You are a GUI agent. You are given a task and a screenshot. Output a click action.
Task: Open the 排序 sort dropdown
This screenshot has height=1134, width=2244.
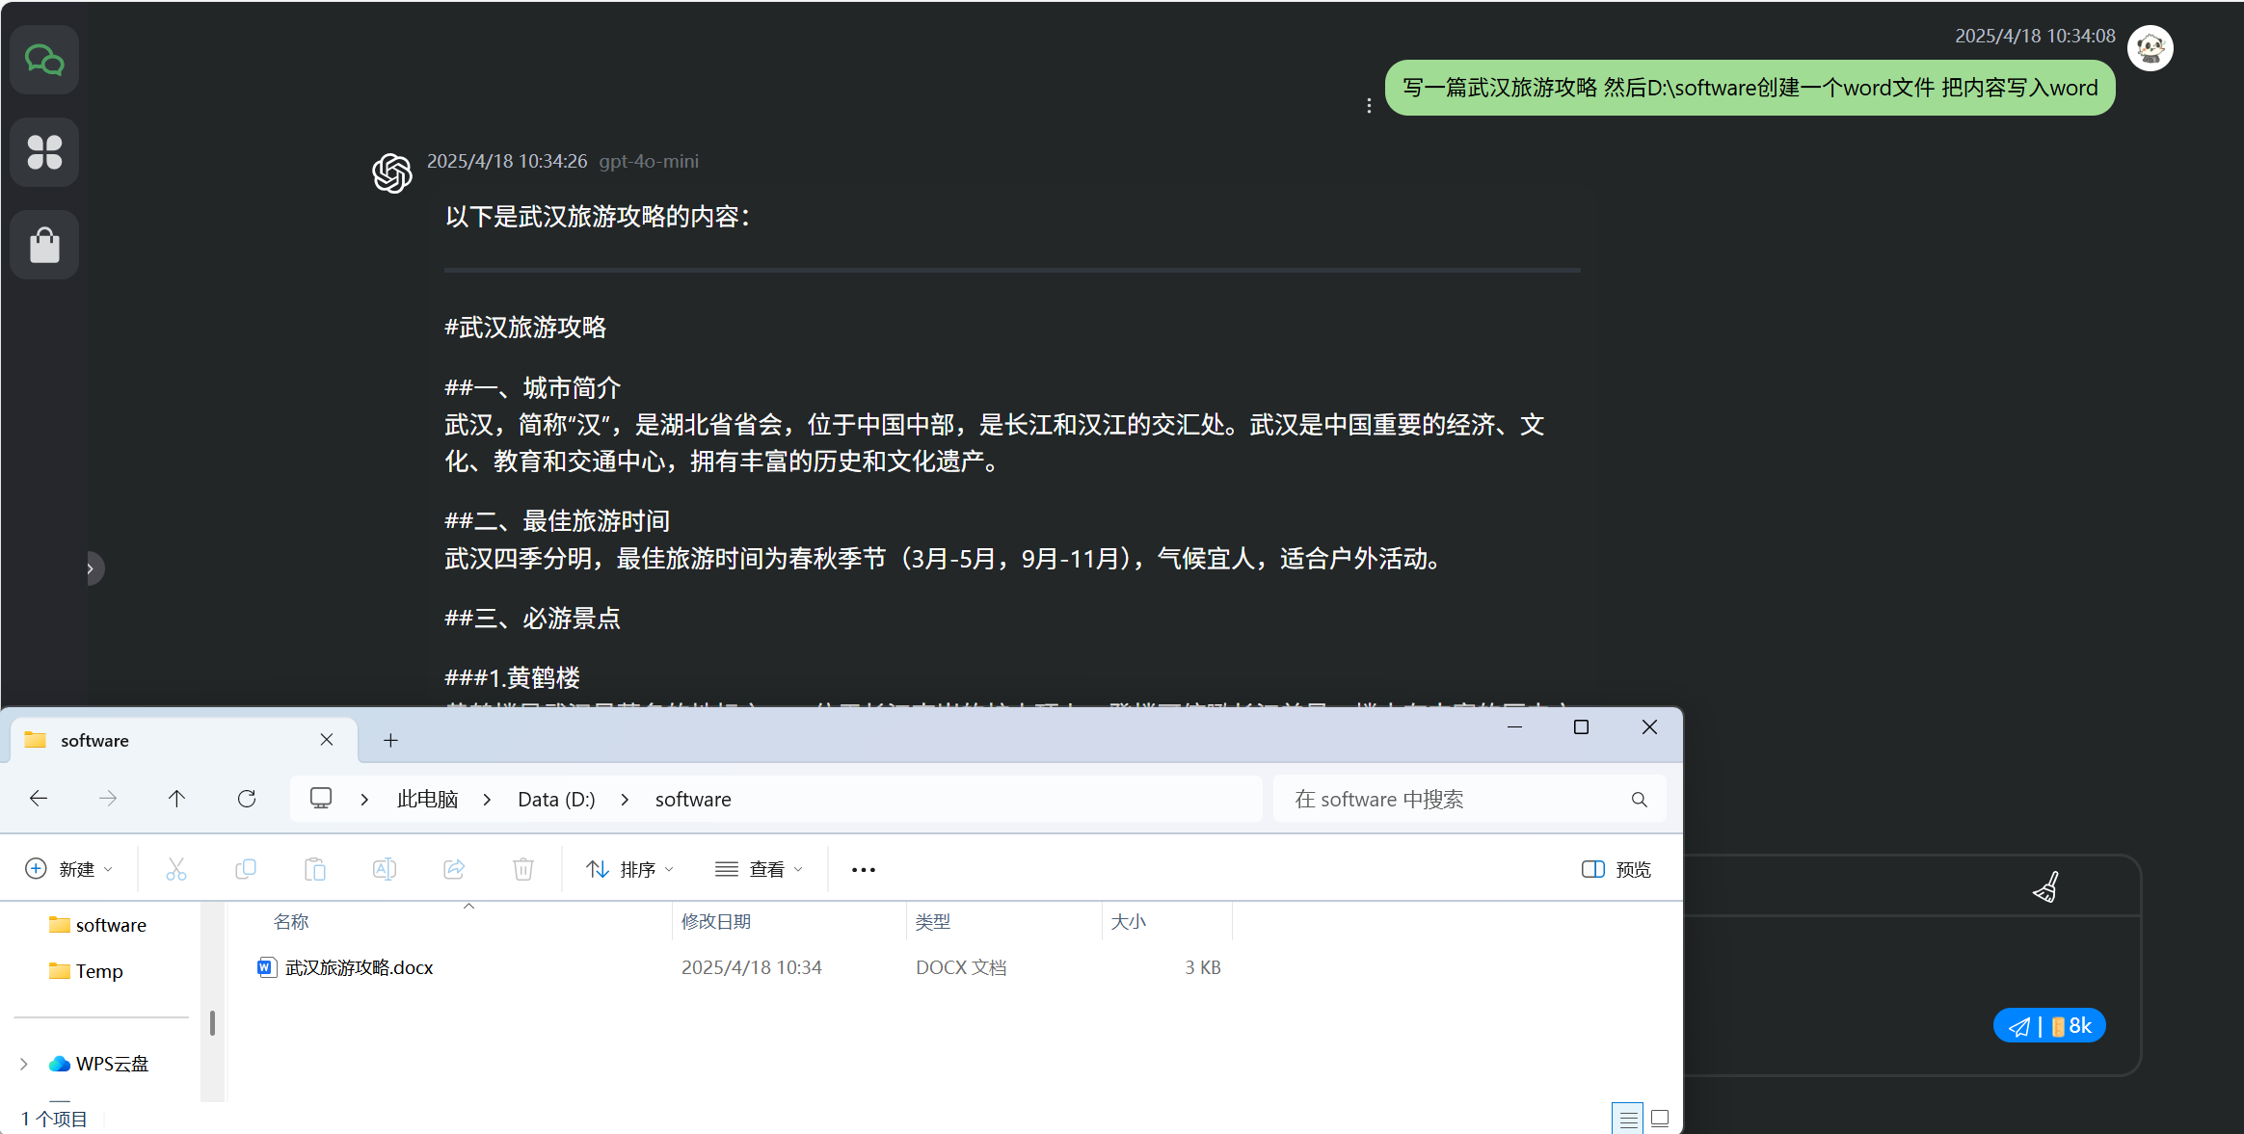(630, 869)
